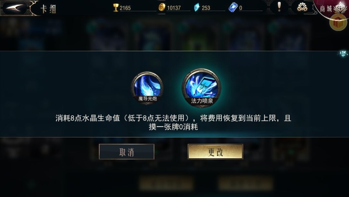
Task: Confirm with the 更改 button
Action: pyautogui.click(x=215, y=152)
